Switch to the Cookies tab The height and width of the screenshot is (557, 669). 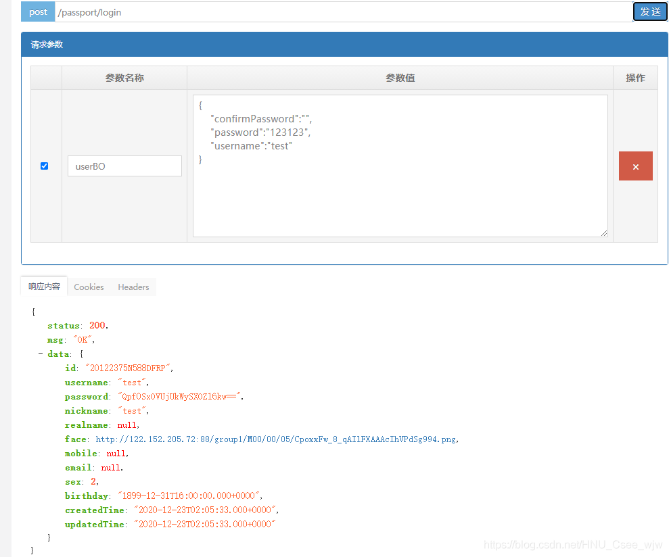coord(89,287)
